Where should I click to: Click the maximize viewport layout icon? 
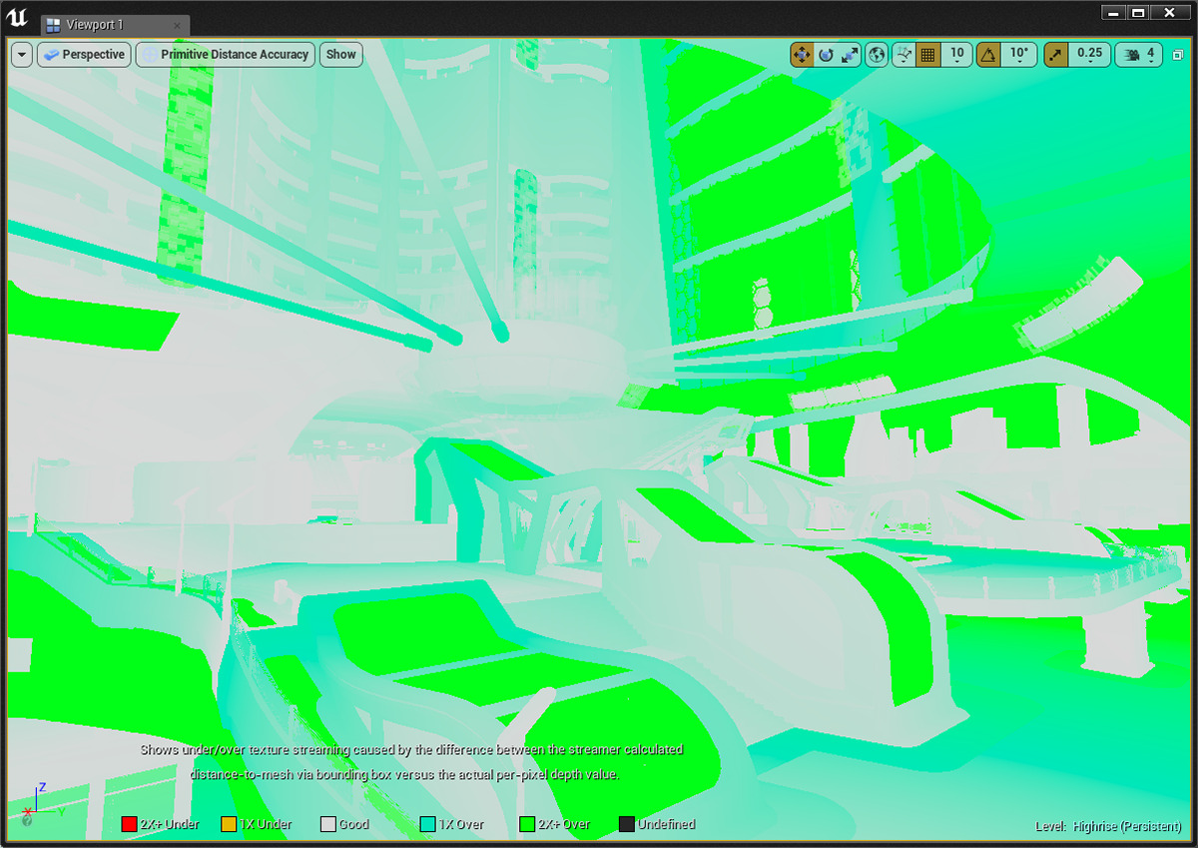pos(1178,56)
